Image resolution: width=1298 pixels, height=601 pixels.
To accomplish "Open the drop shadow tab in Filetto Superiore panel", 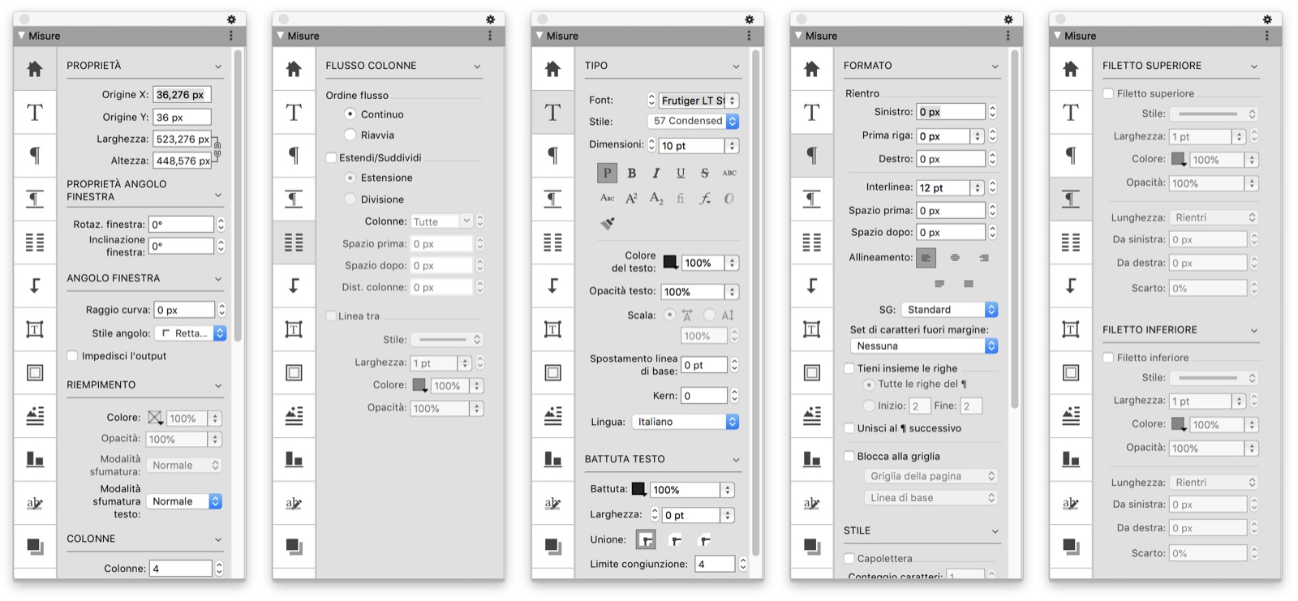I will coord(1071,546).
